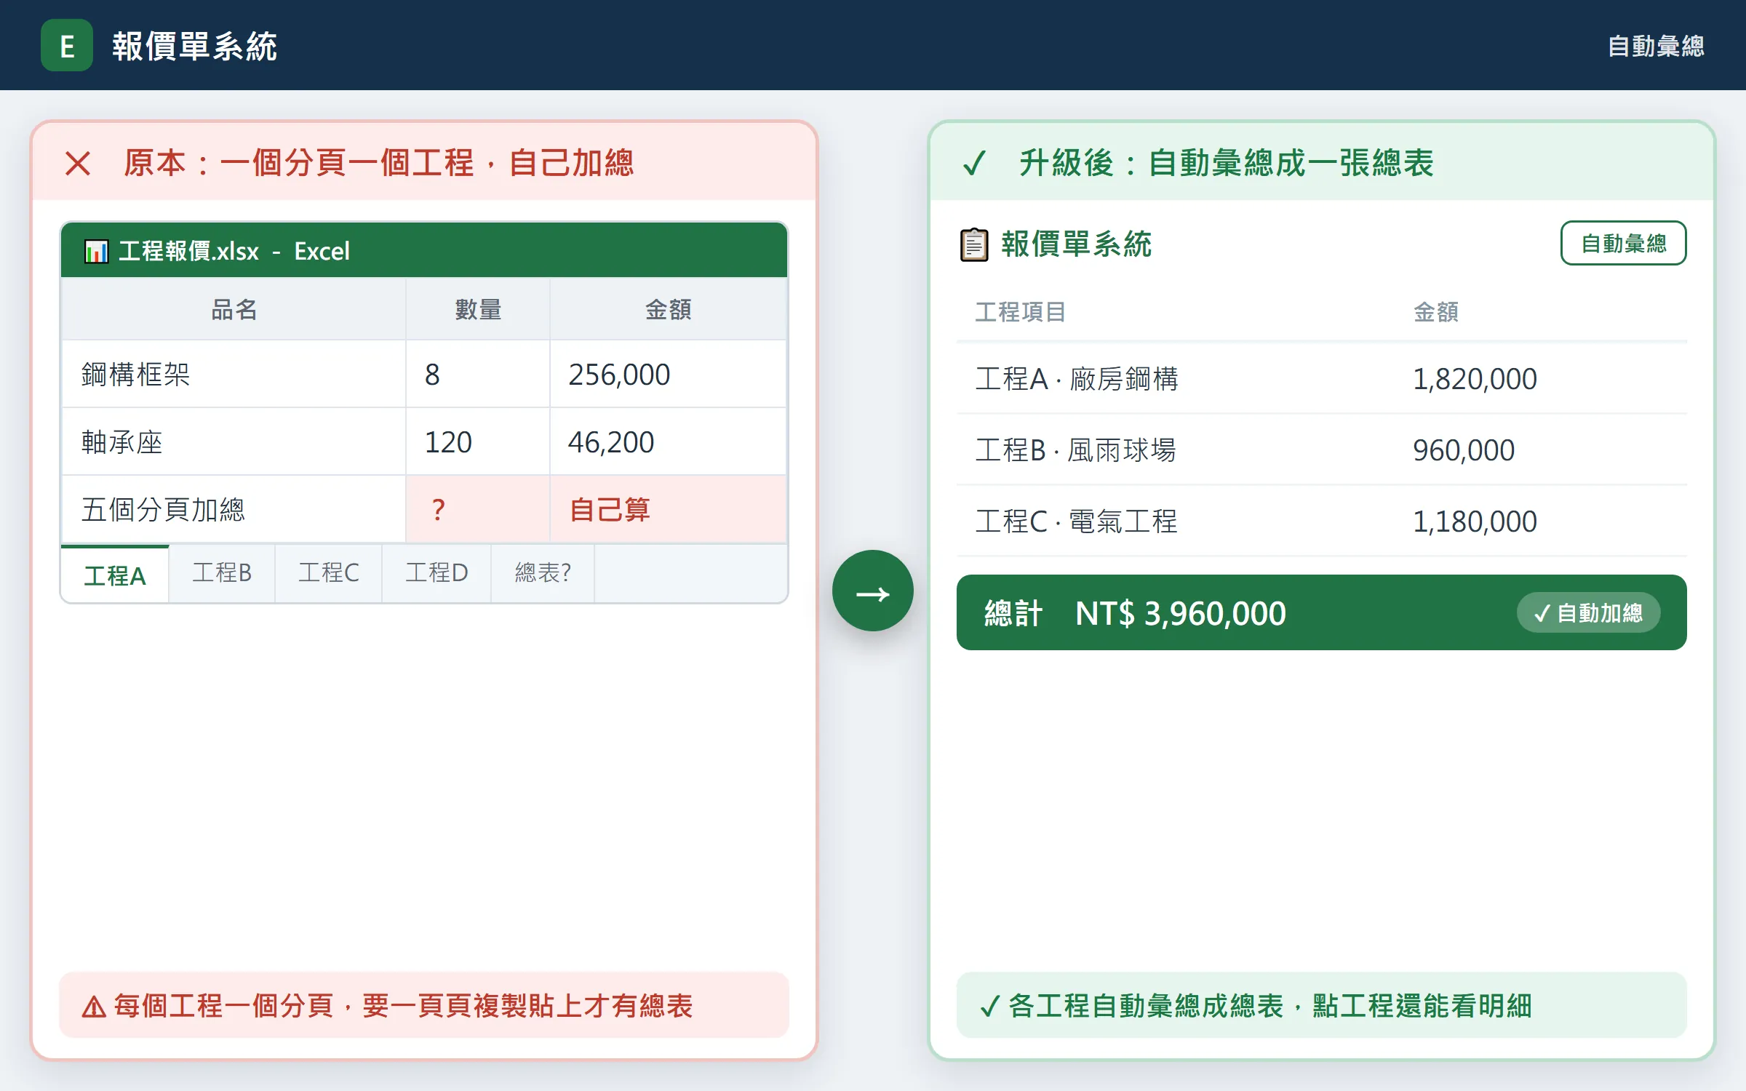Click the amount 960,000

1463,450
